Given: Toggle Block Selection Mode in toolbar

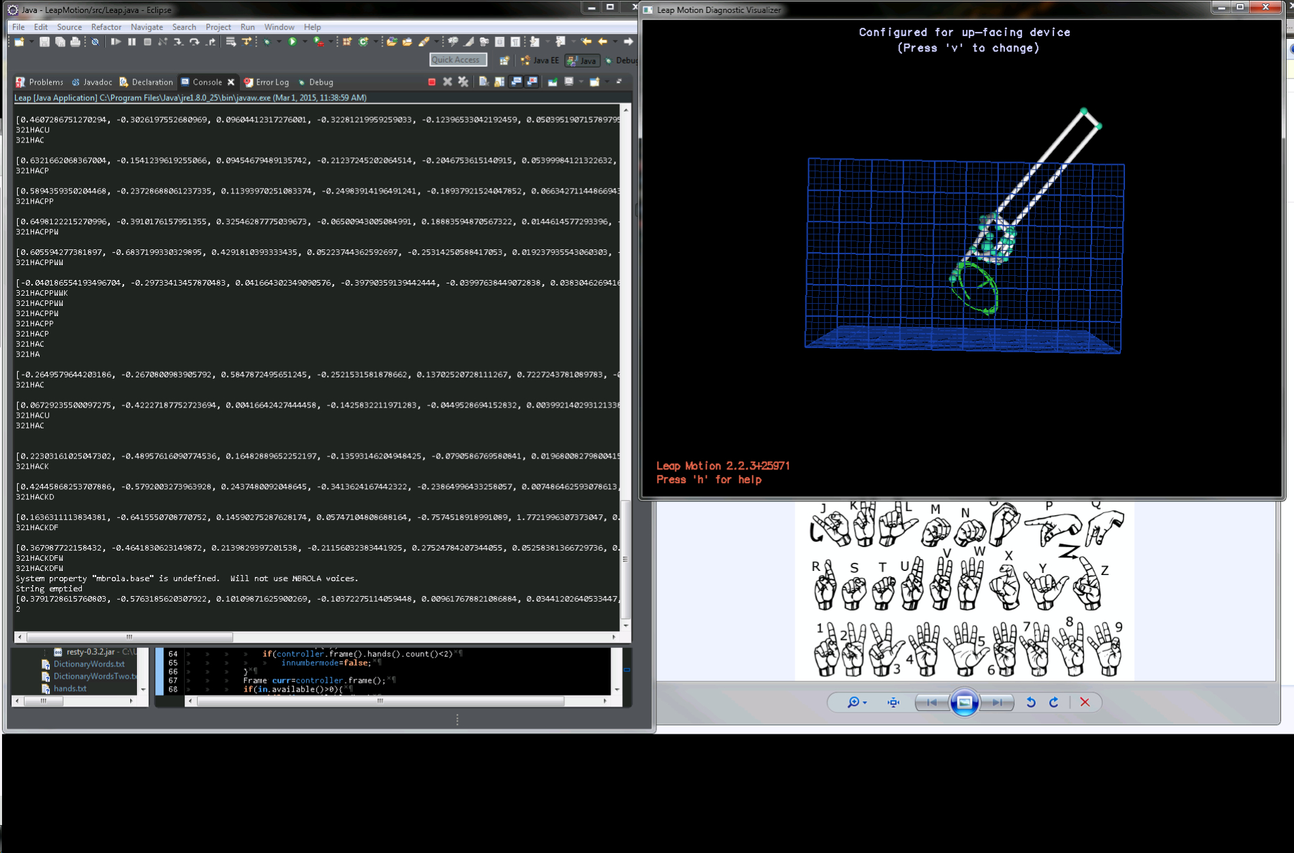Looking at the screenshot, I should click(499, 42).
